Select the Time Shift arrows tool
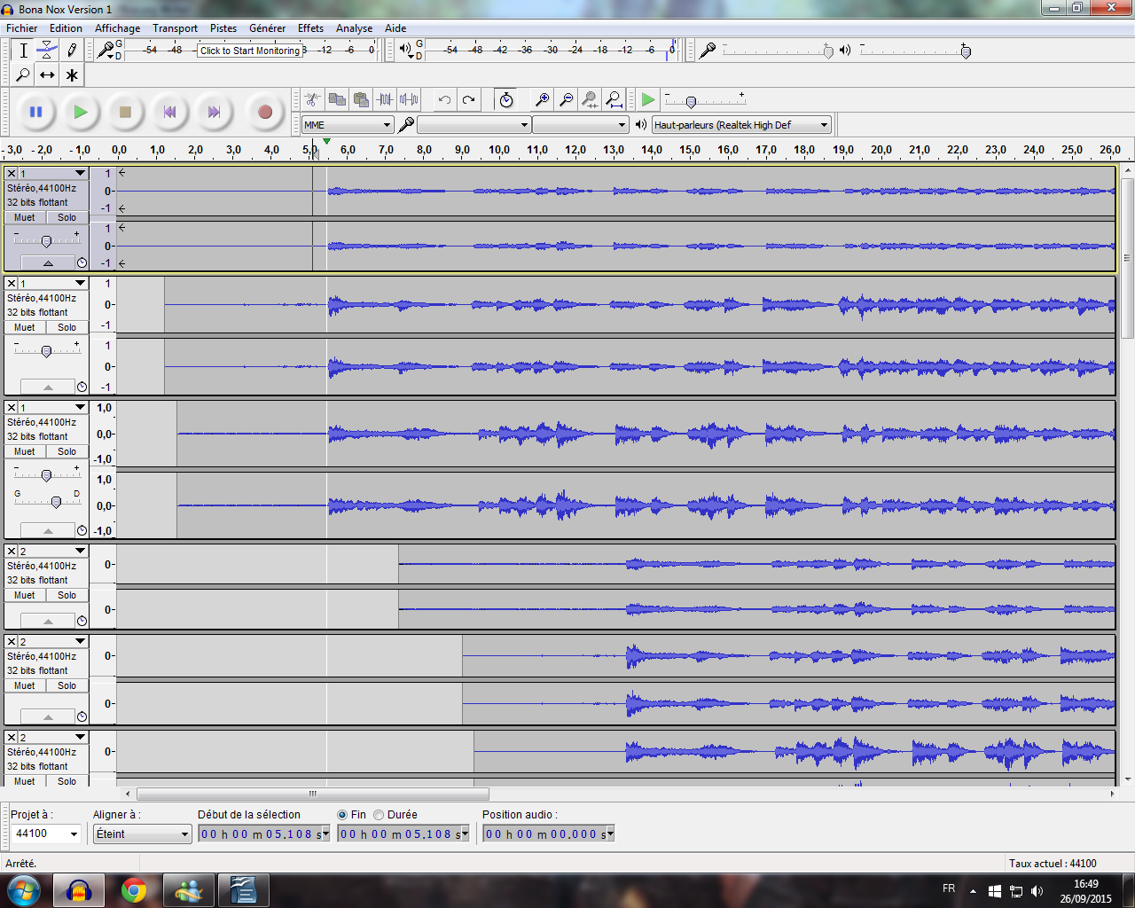 pos(48,74)
